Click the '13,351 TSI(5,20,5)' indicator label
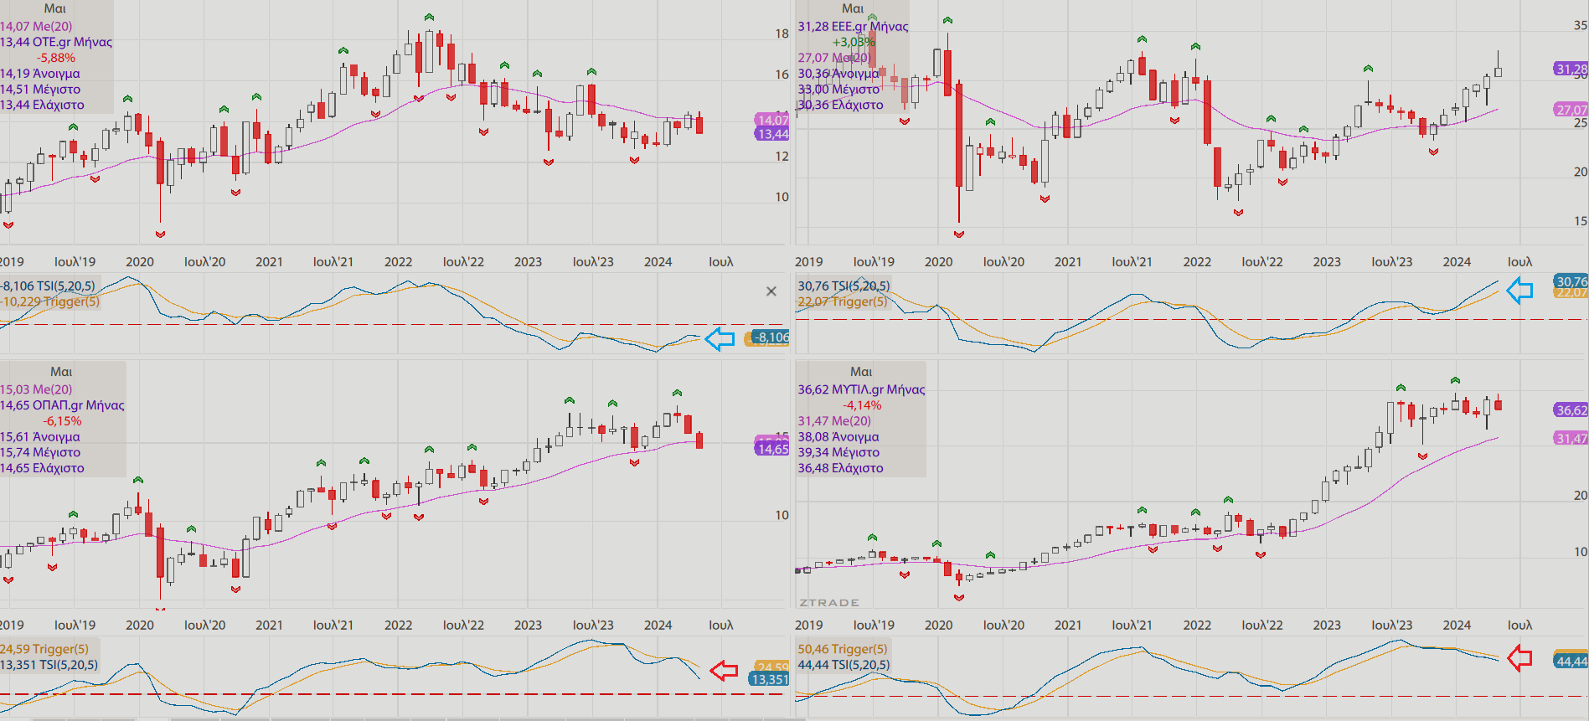 [49, 665]
